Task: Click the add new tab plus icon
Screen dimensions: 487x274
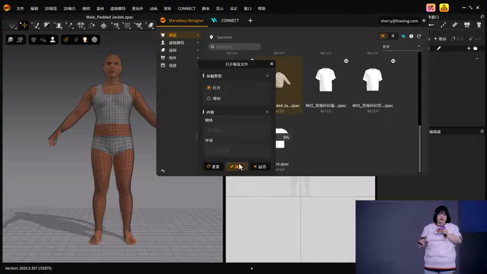Action: click(x=250, y=21)
